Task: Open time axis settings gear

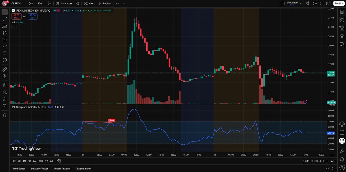Action: coord(332,155)
